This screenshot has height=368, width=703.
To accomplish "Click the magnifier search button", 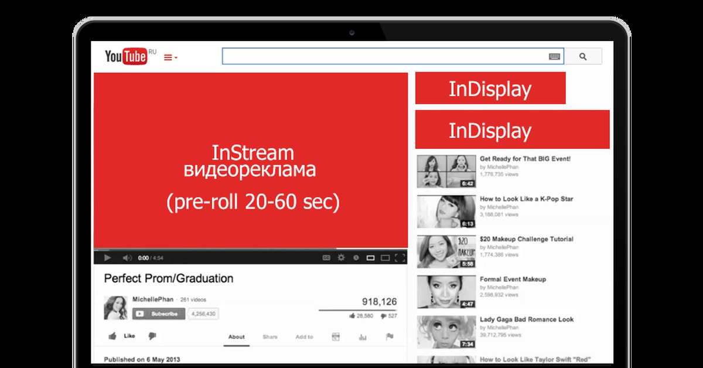I will 583,56.
